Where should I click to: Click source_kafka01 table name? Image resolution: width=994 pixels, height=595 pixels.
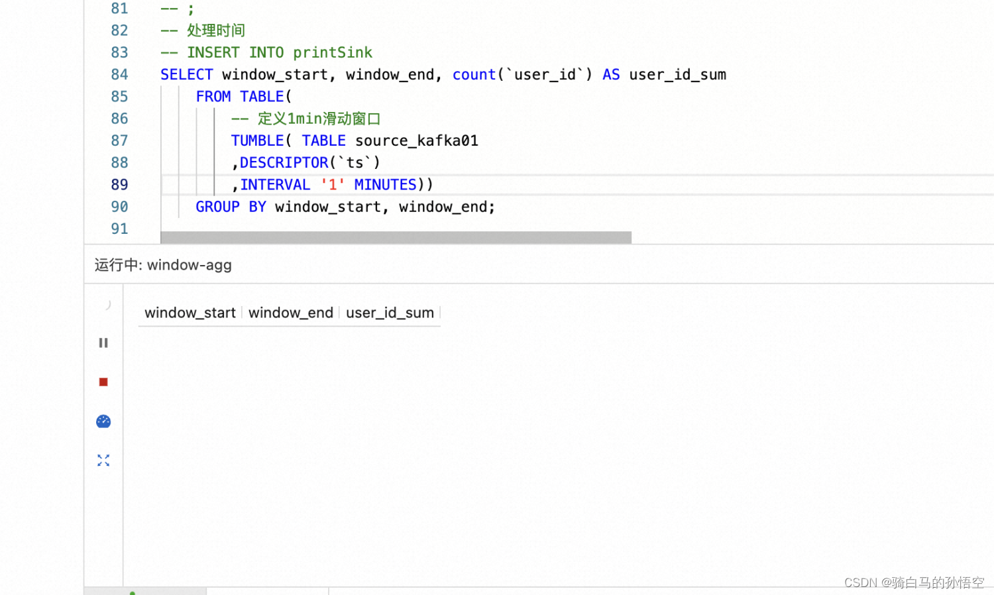coord(417,140)
